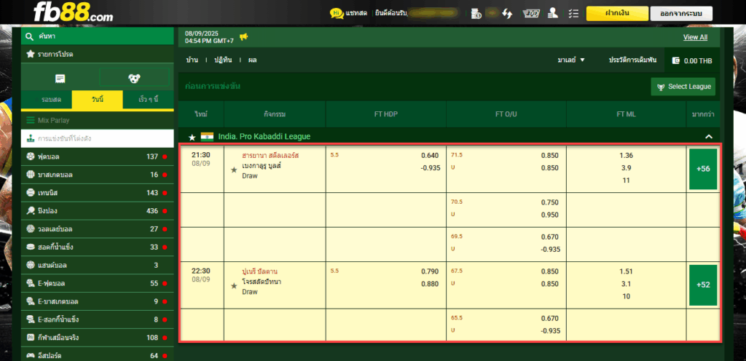Select moneyline odds 1.36
746x361 pixels.
pyautogui.click(x=626, y=155)
